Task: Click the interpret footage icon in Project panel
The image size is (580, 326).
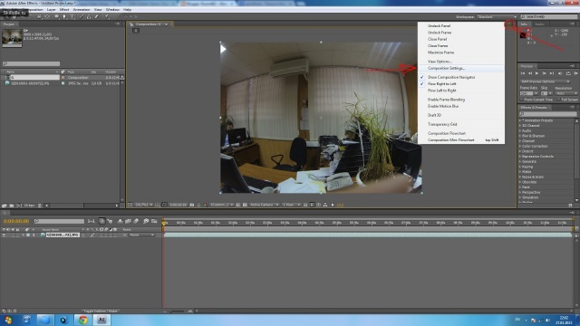Action: [5, 206]
